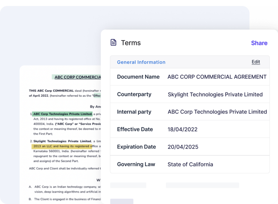The image size is (278, 204).
Task: Select the 18/04/2022 effective date value
Action: coord(182,129)
